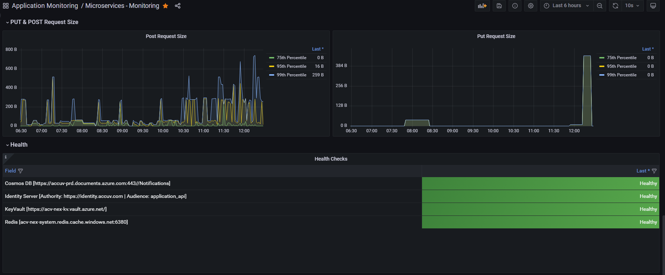Image resolution: width=665 pixels, height=275 pixels.
Task: Unstar the Microservices dashboard favorite star
Action: [165, 6]
